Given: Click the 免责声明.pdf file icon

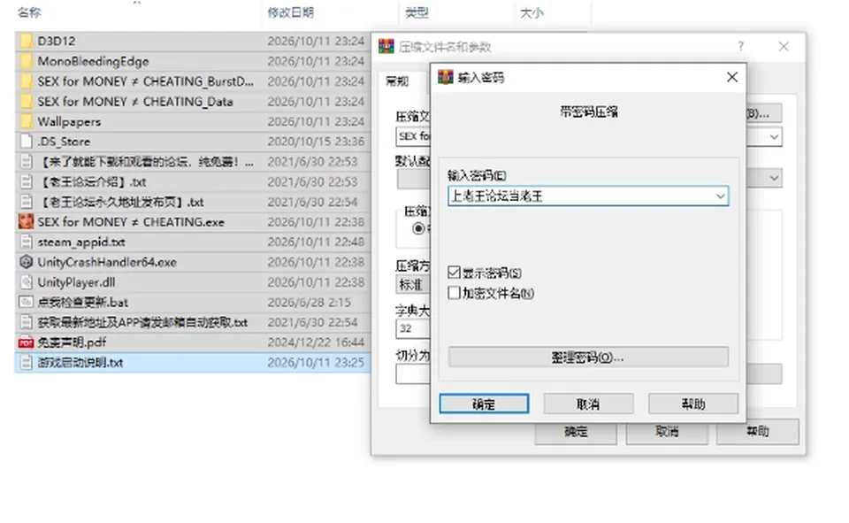Looking at the screenshot, I should [x=26, y=342].
